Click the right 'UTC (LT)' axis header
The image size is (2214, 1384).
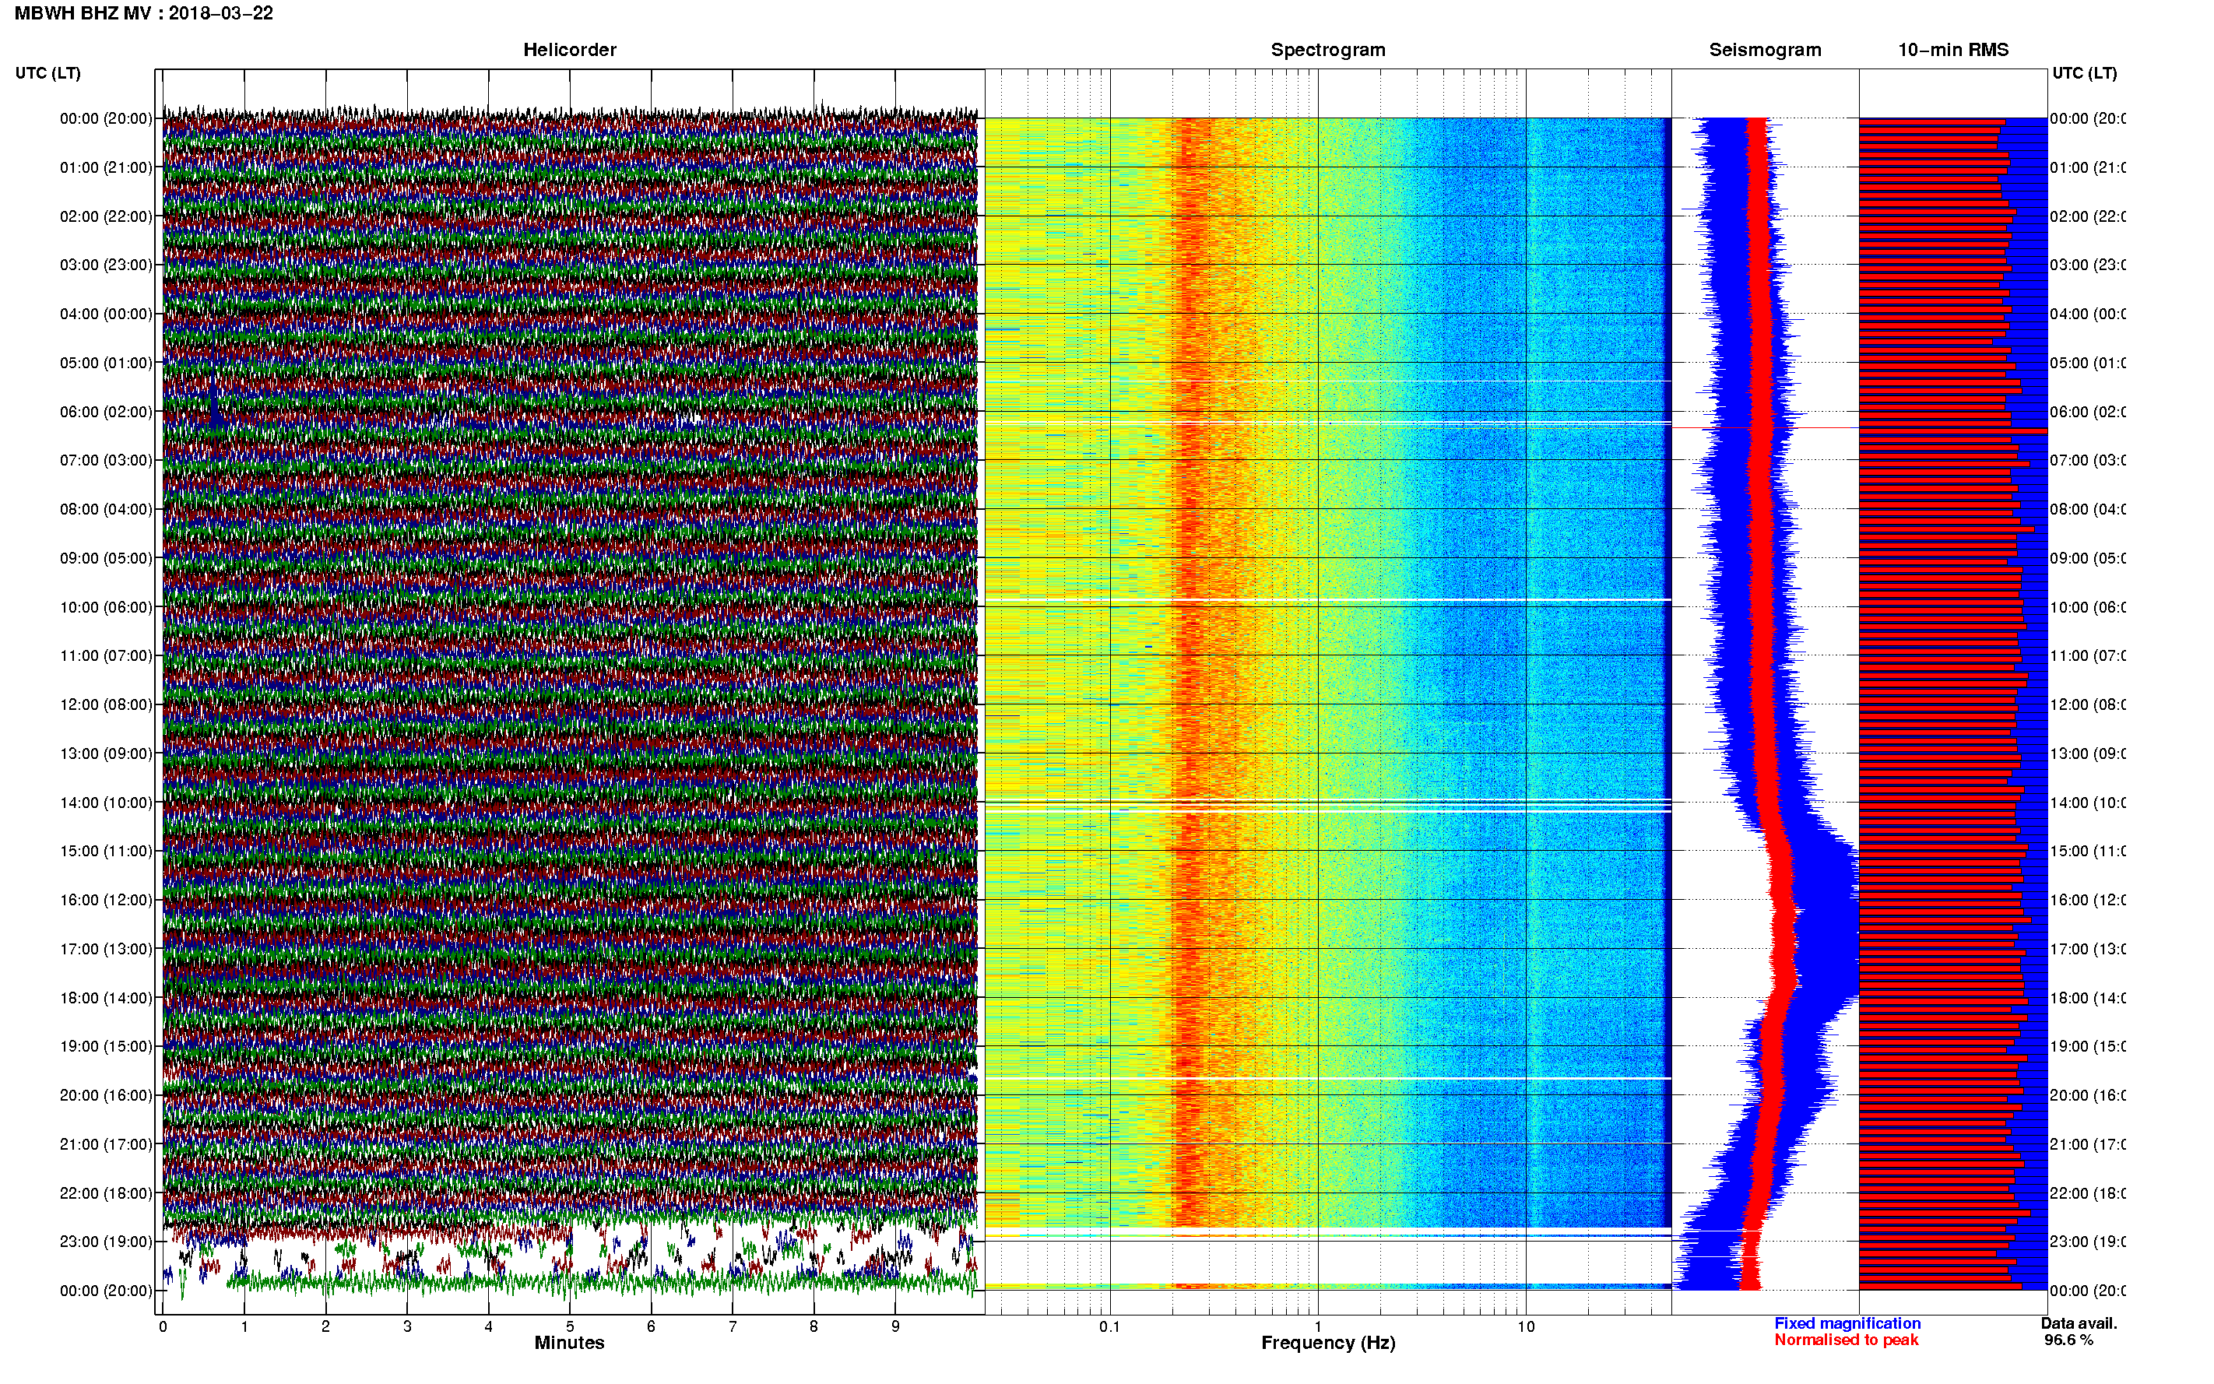[2084, 73]
